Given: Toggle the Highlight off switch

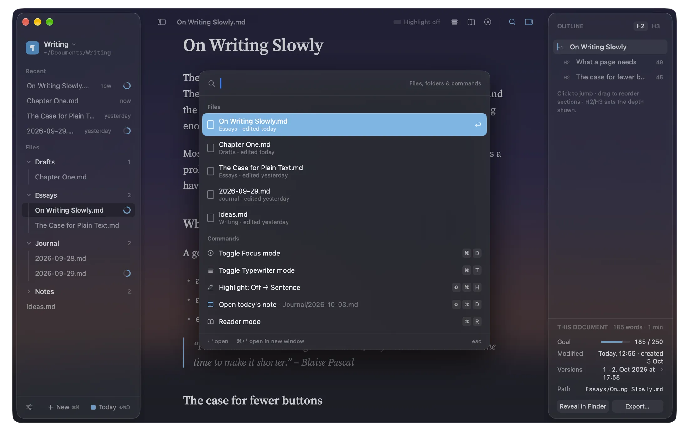Looking at the screenshot, I should click(x=397, y=22).
